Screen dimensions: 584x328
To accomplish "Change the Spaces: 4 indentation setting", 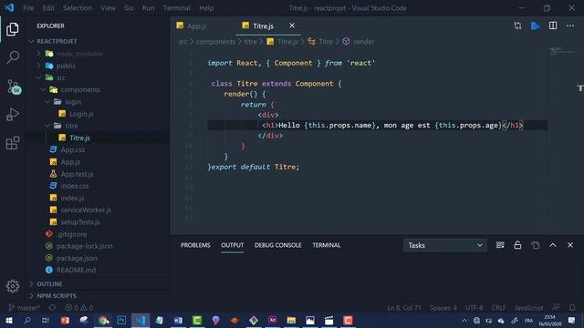I will point(443,308).
